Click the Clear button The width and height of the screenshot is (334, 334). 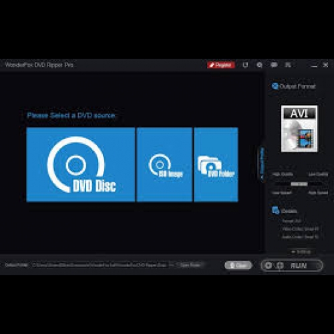click(x=238, y=265)
